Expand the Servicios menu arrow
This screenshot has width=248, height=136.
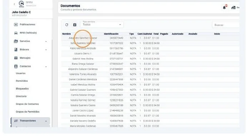pyautogui.click(x=46, y=42)
